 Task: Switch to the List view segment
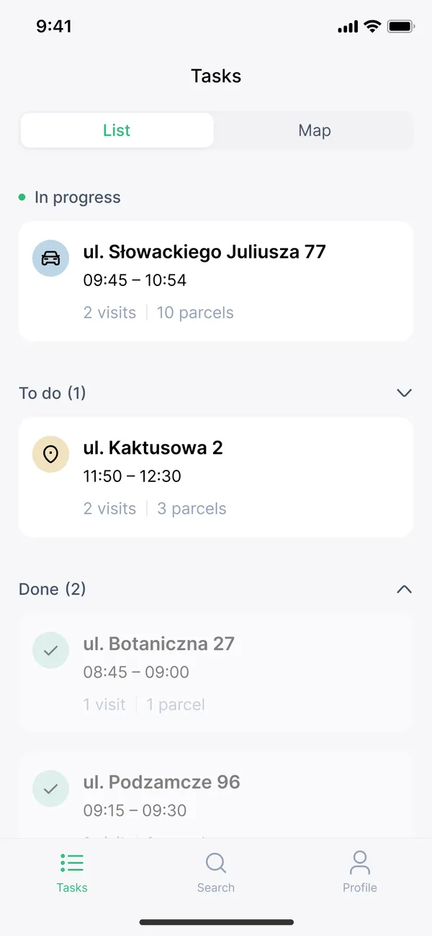point(117,130)
